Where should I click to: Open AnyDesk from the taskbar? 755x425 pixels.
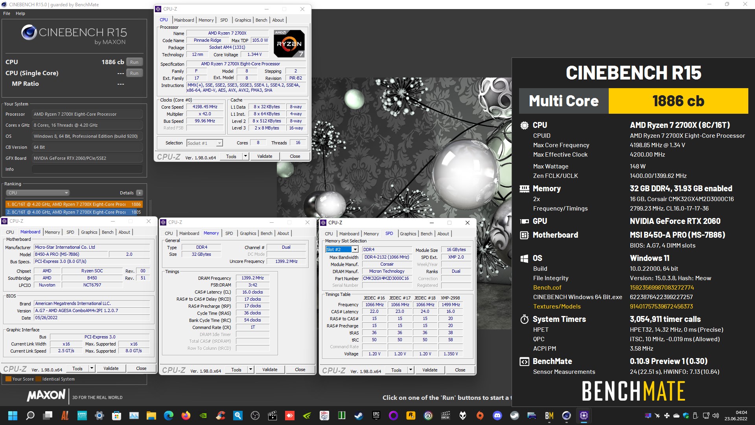[290, 416]
